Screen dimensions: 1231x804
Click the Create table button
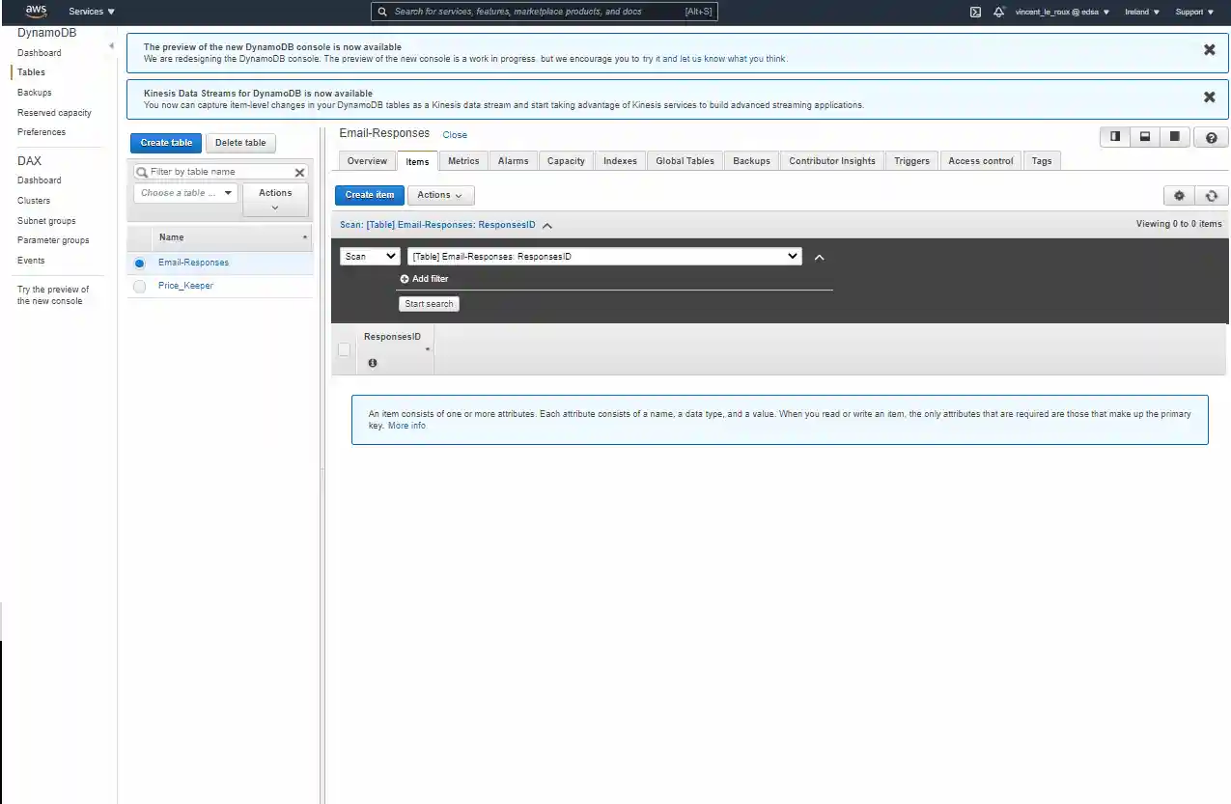(x=166, y=143)
